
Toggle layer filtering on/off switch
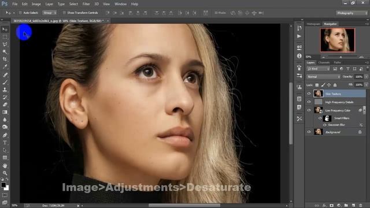[x=368, y=69]
